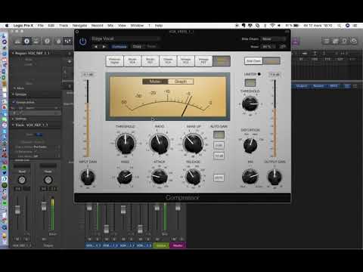Screen dimensions: 363x272
Task: Open the File menu
Action: (x=40, y=26)
